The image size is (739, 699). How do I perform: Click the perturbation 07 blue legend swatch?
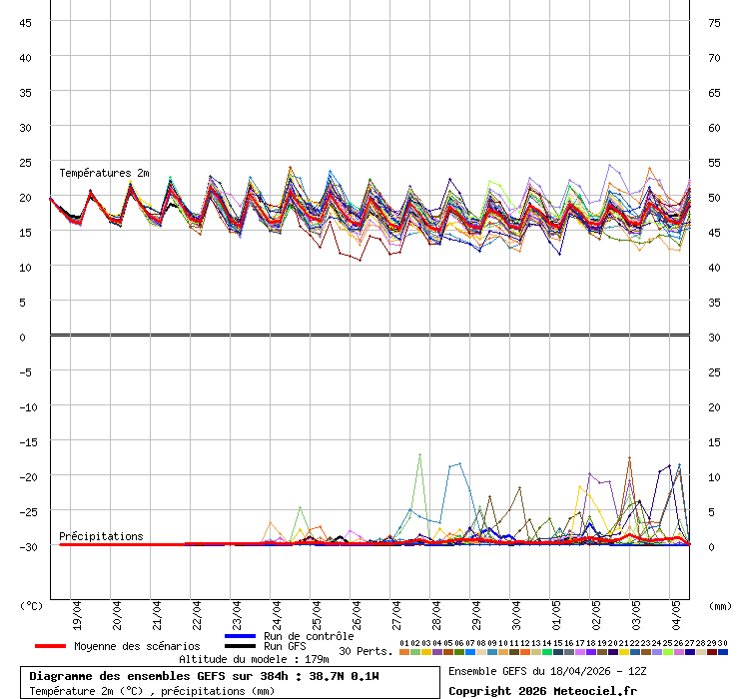tap(470, 652)
